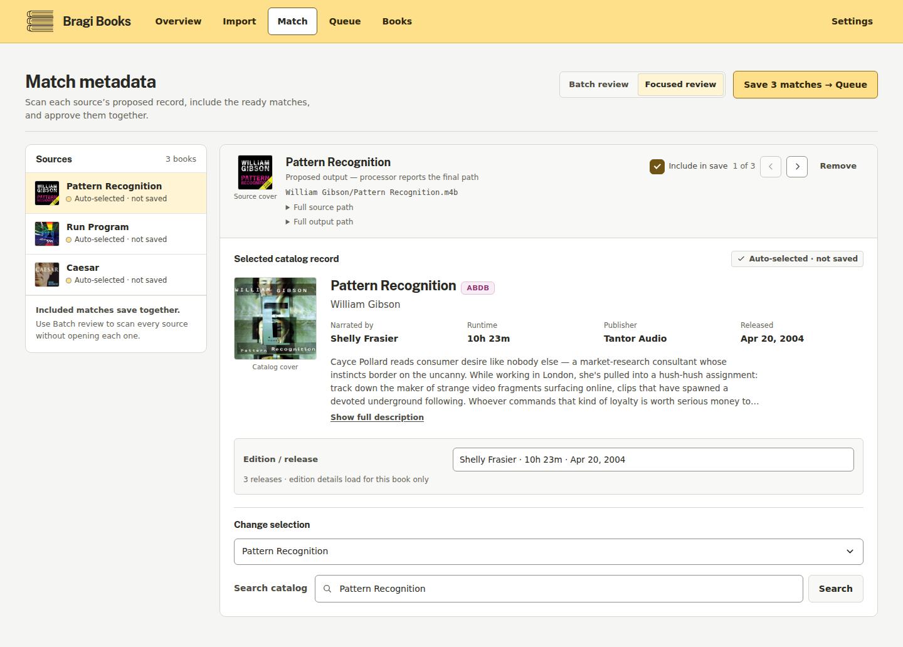Remove this source match
Screen dimensions: 903x647
(x=838, y=166)
